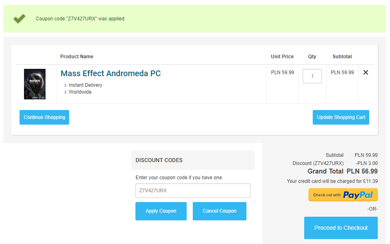Click the unit price 'PLN 59.99' cell

pos(283,72)
